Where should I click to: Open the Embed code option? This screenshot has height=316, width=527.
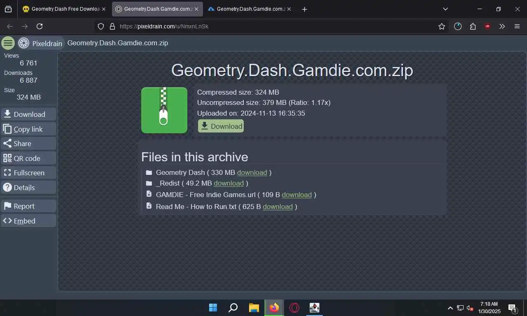pyautogui.click(x=28, y=221)
